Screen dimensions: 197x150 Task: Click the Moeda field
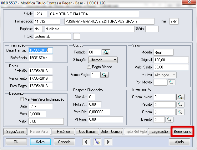tap(164, 52)
